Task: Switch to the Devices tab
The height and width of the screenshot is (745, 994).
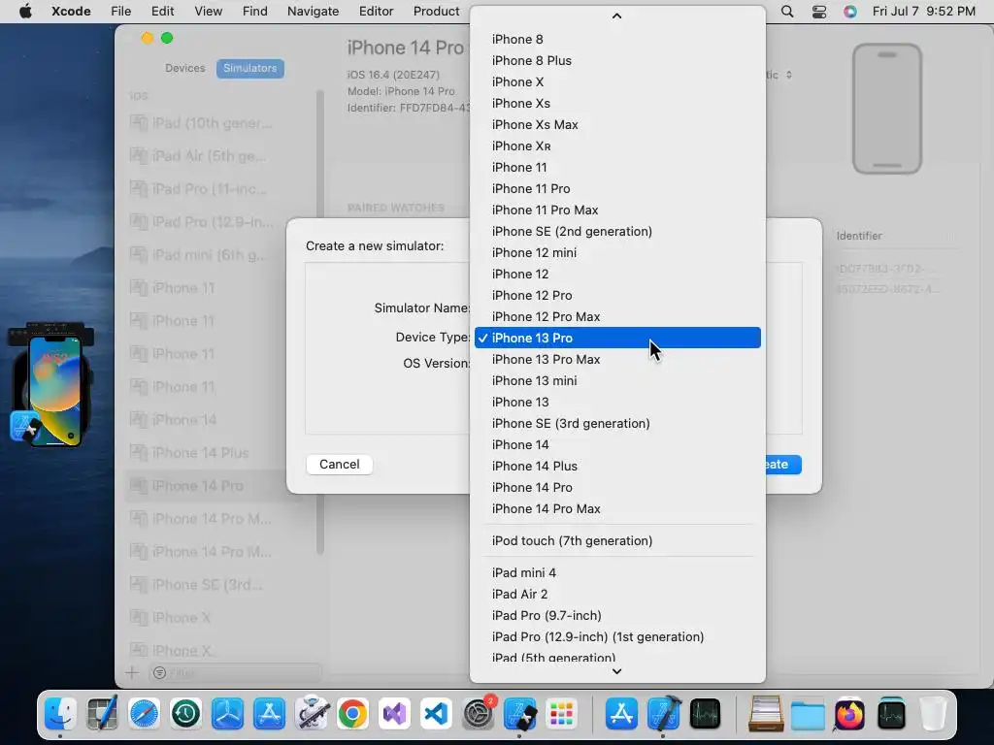Action: click(x=185, y=69)
